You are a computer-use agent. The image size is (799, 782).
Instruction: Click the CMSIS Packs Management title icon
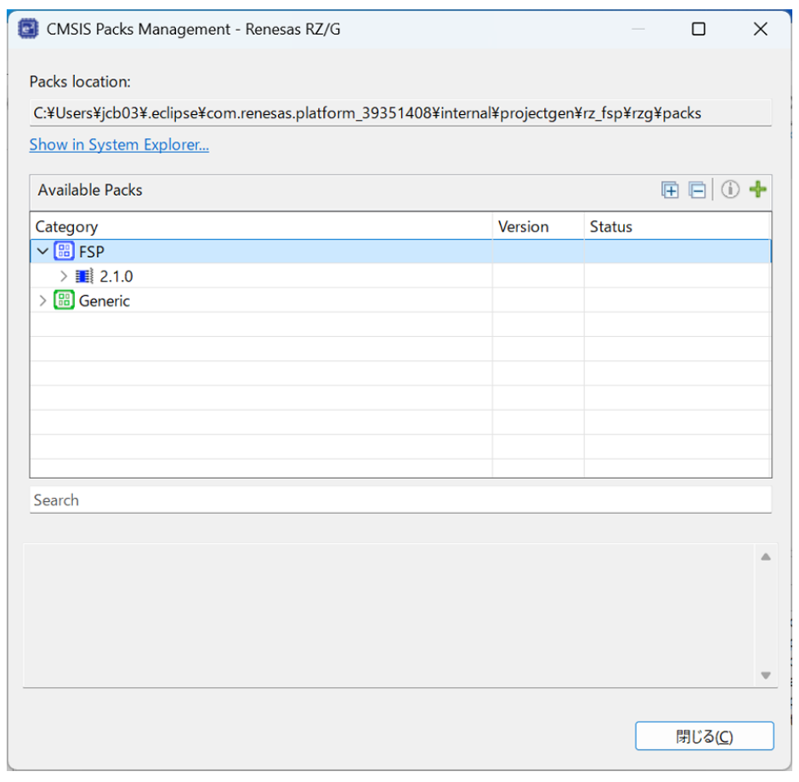28,29
